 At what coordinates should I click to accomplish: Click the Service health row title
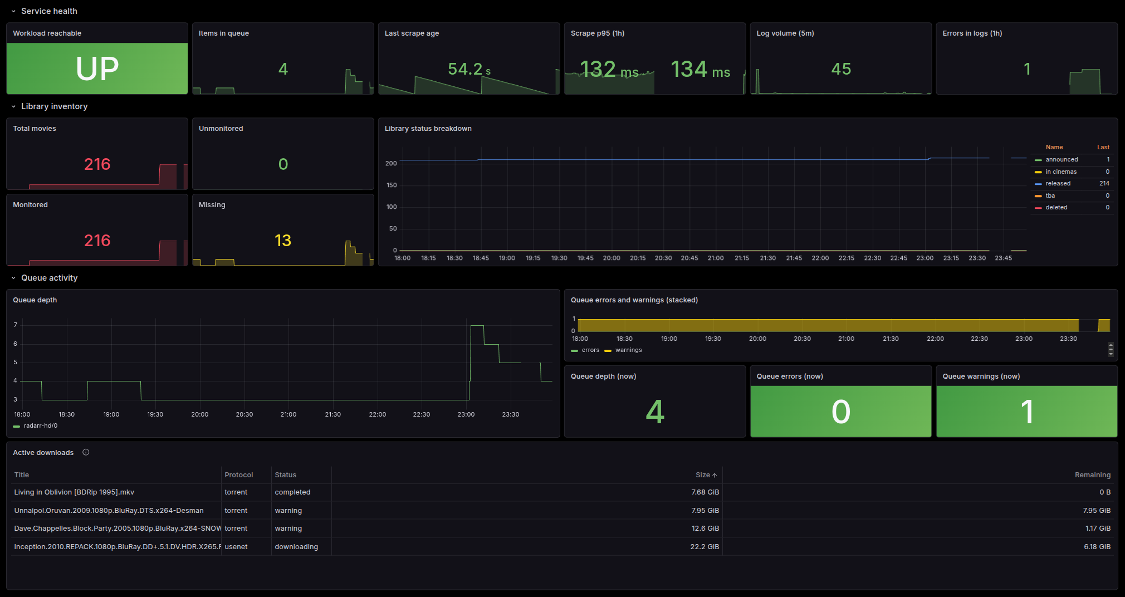(x=49, y=11)
